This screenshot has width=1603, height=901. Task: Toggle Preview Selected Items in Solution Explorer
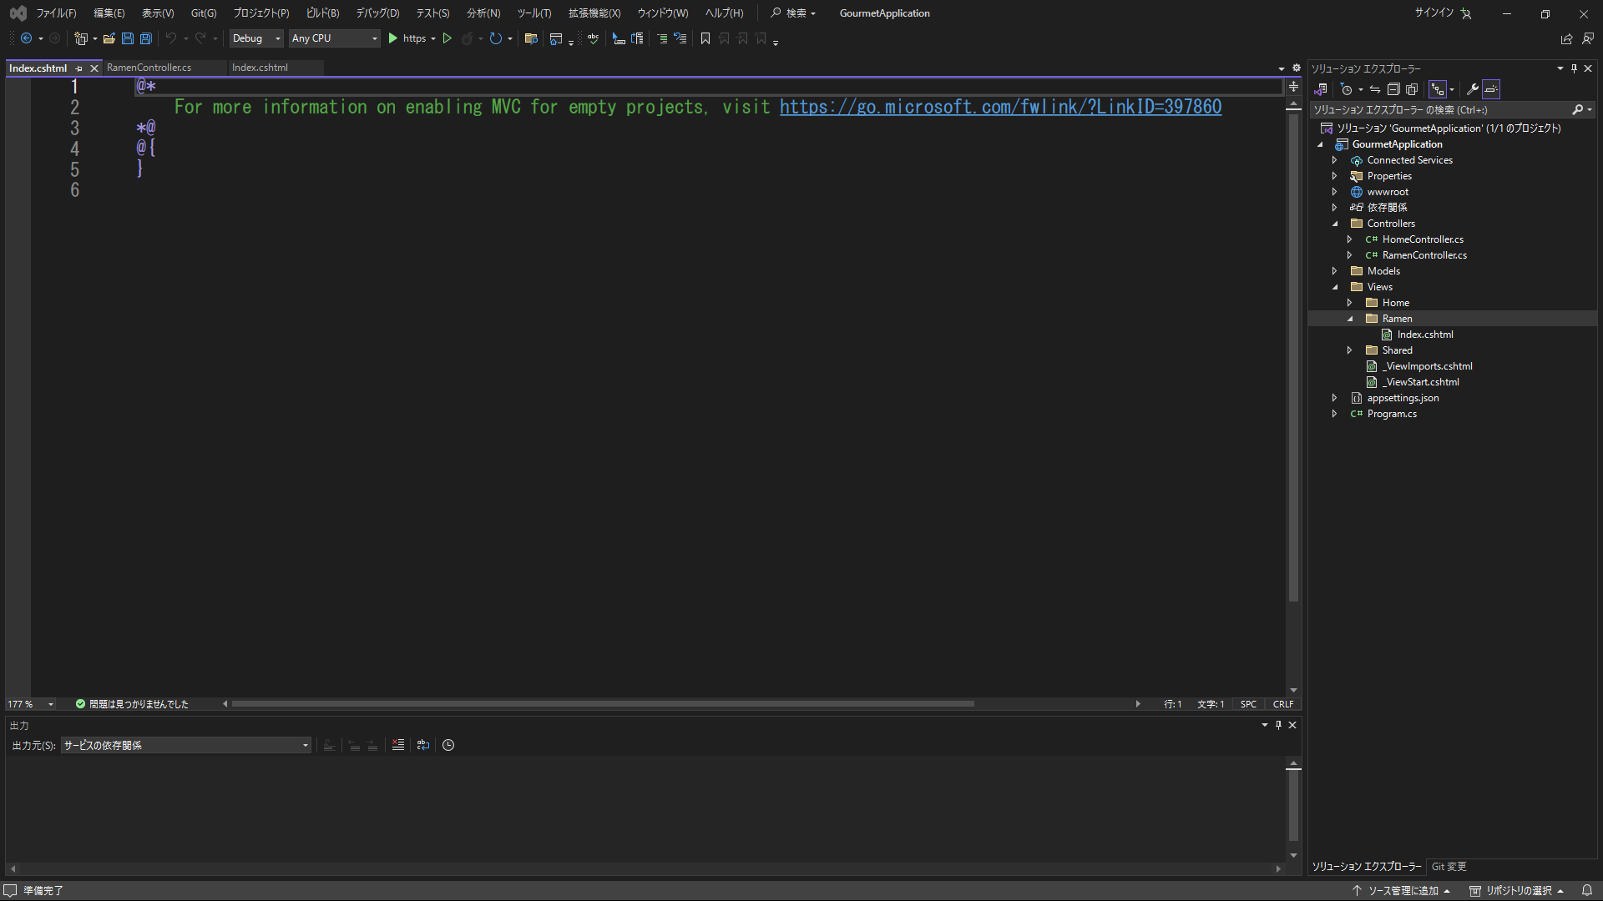(1491, 88)
